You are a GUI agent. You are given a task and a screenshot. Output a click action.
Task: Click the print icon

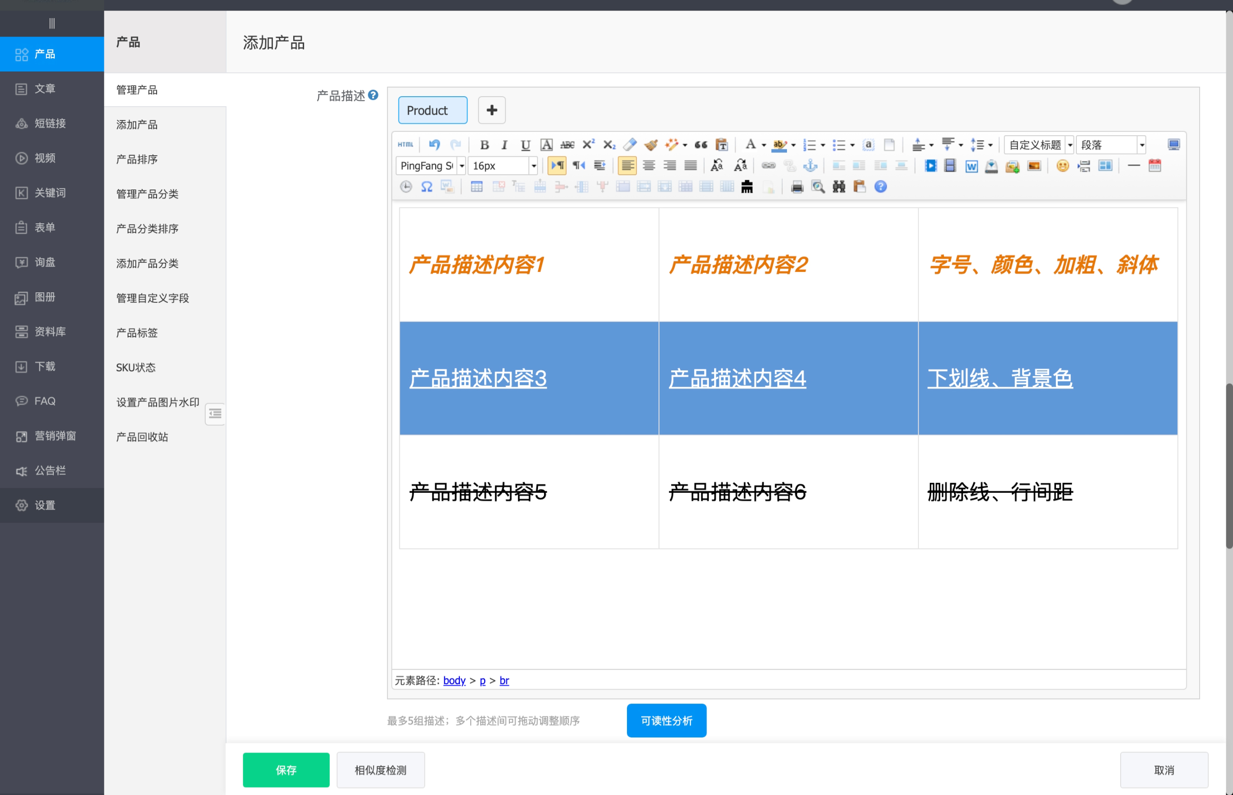pos(797,187)
